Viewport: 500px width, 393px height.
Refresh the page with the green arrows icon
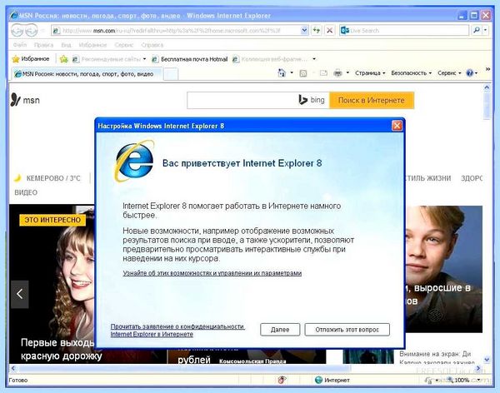coord(316,31)
